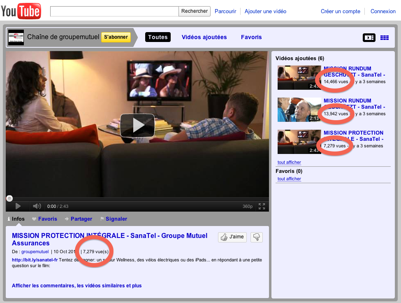Click Créer un compte link

[341, 11]
